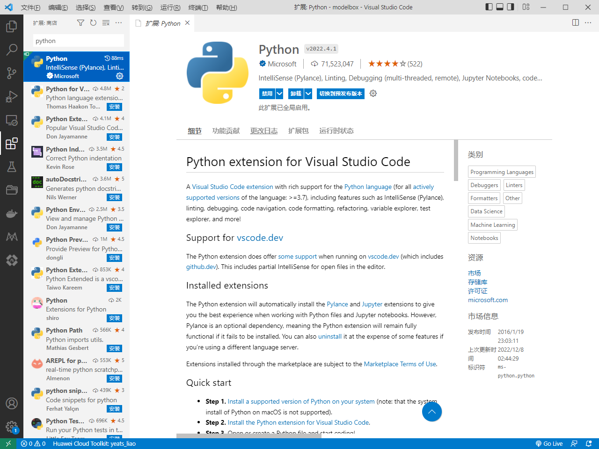Toggle primary side bar visibility
Viewport: 599px width, 449px height.
489,7
